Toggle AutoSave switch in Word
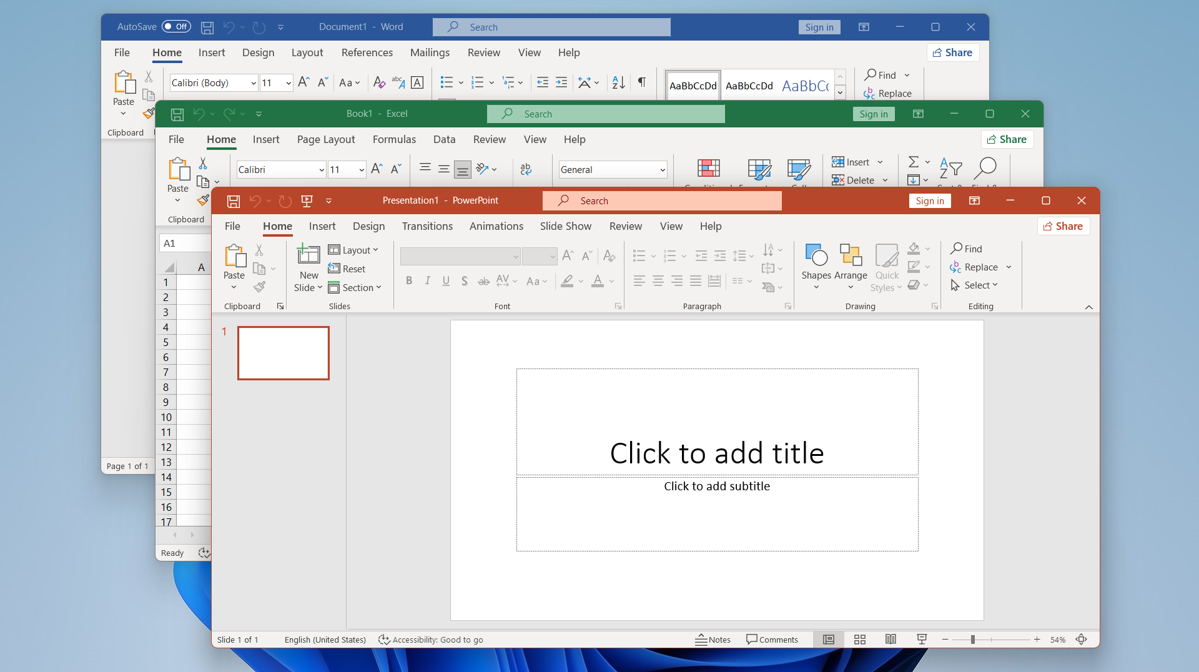This screenshot has height=672, width=1199. coord(176,27)
